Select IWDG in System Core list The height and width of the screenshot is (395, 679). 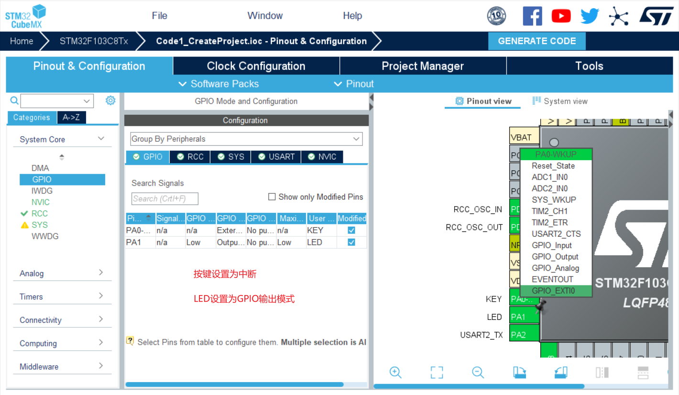(42, 191)
